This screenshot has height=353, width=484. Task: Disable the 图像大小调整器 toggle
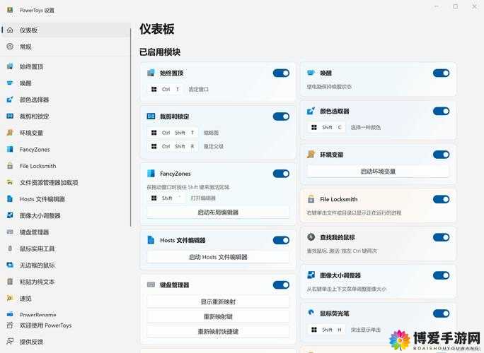(441, 275)
